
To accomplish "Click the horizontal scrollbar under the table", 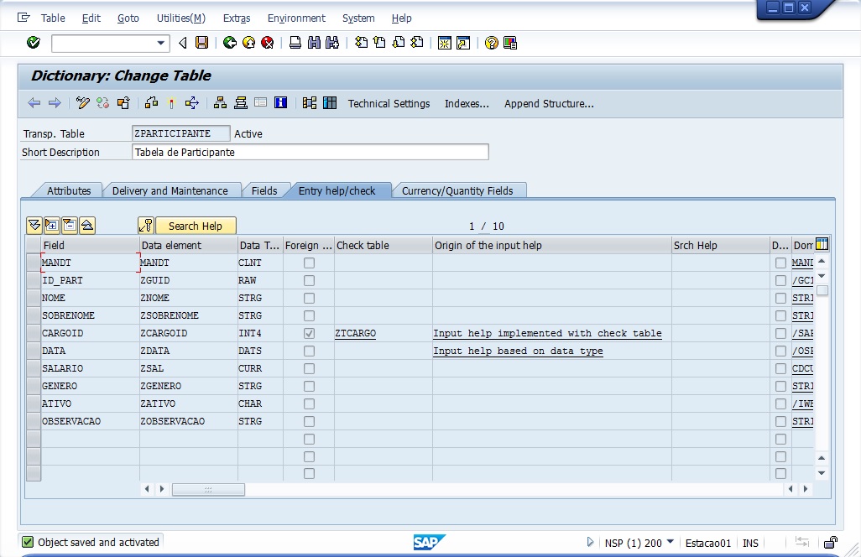I will [209, 489].
